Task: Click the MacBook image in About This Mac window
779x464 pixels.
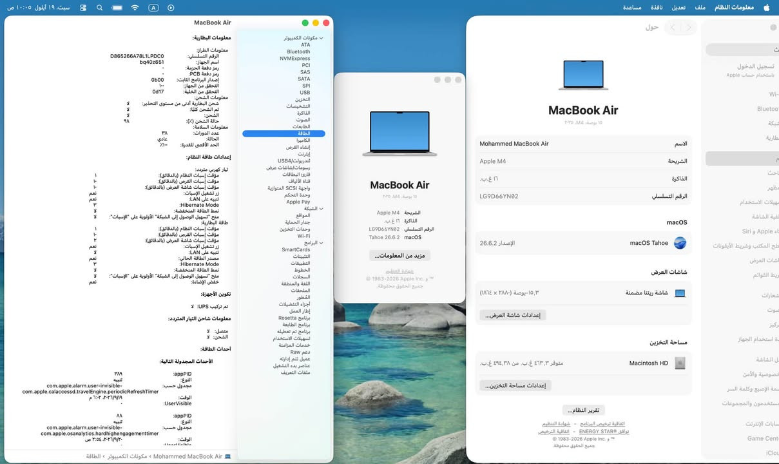Action: tap(399, 133)
